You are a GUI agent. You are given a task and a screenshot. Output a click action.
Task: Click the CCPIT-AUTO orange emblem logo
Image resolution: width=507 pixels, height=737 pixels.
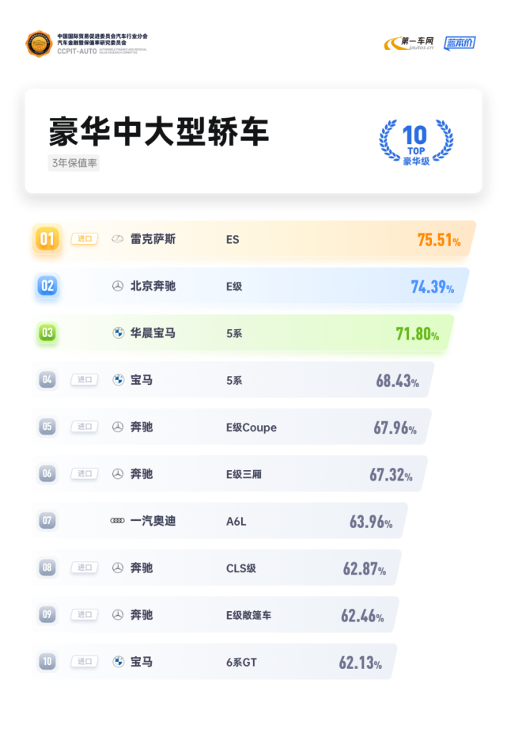[x=39, y=44]
